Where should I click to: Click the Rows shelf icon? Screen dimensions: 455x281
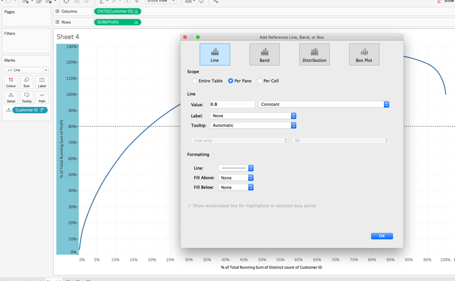(x=58, y=22)
